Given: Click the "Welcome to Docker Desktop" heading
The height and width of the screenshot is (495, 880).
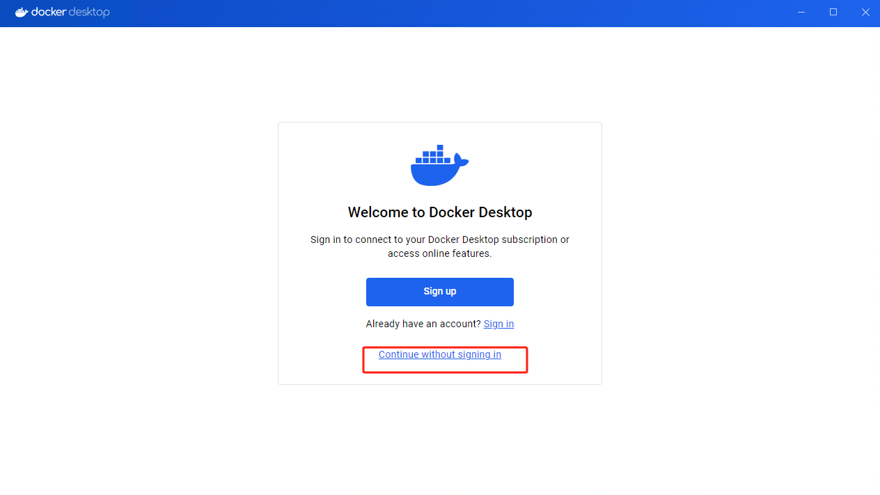Looking at the screenshot, I should pos(440,212).
